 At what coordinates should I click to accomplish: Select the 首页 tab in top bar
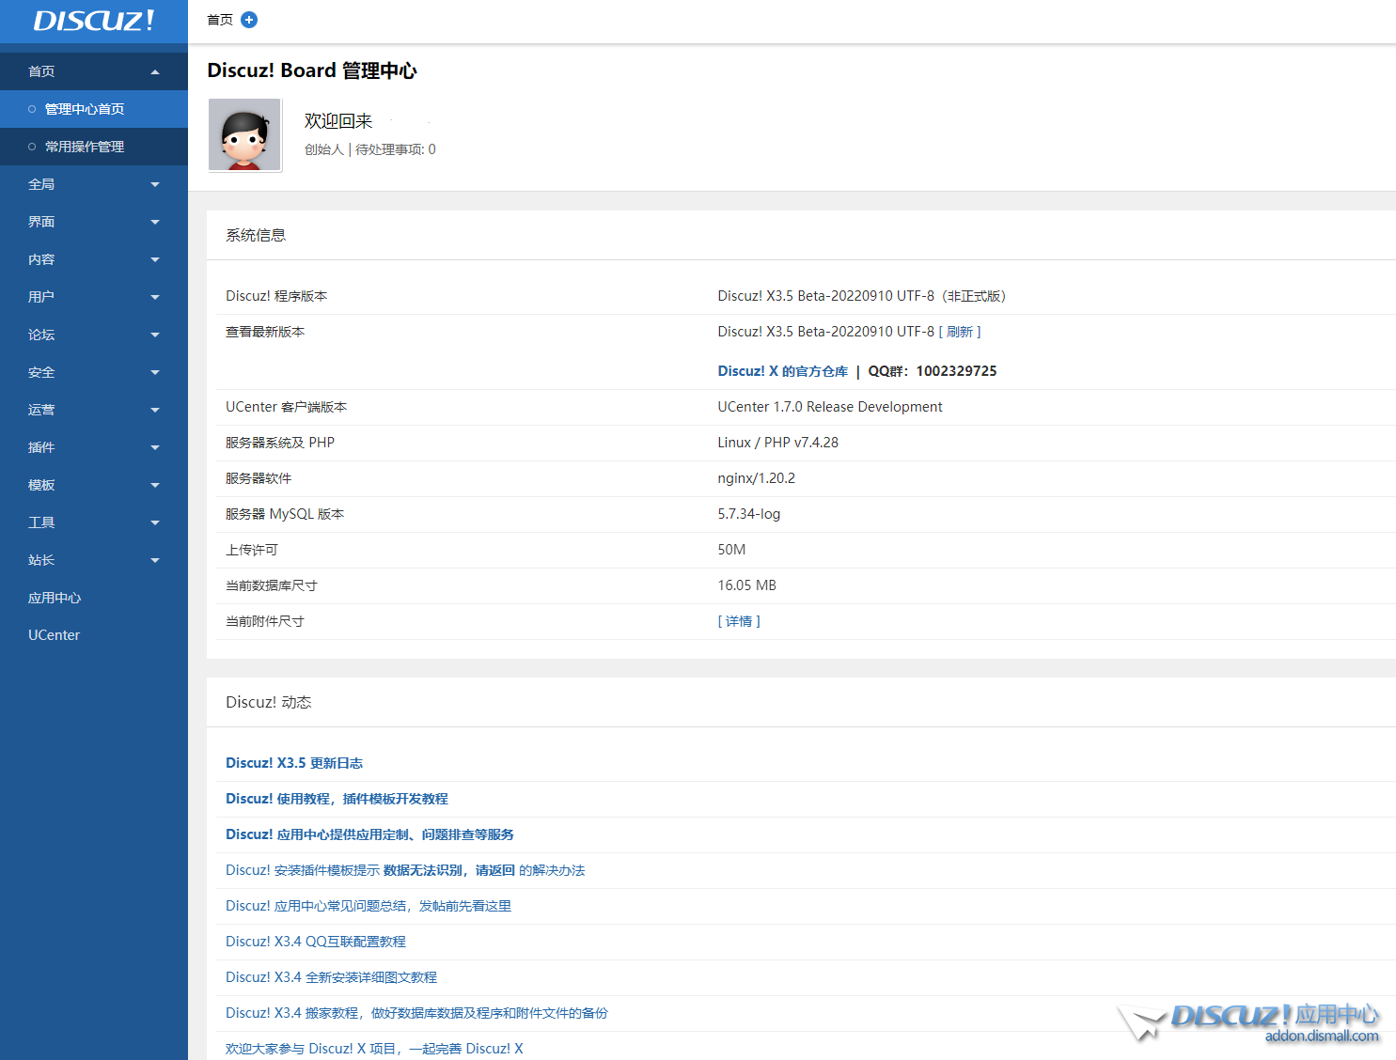pyautogui.click(x=220, y=20)
